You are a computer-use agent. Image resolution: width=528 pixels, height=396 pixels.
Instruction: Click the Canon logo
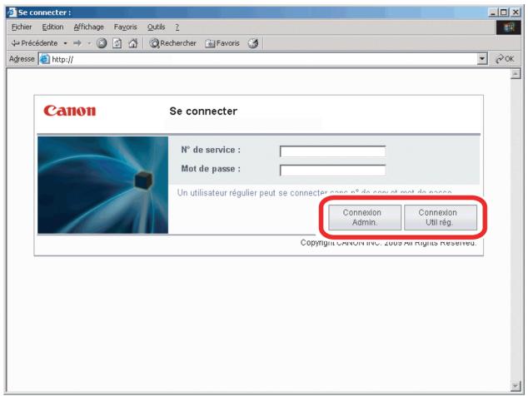(x=70, y=111)
